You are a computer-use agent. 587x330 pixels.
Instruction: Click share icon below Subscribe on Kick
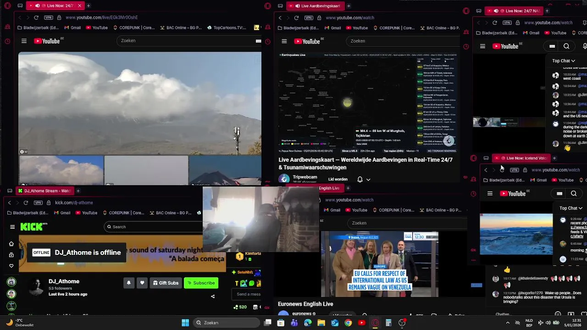tap(213, 296)
